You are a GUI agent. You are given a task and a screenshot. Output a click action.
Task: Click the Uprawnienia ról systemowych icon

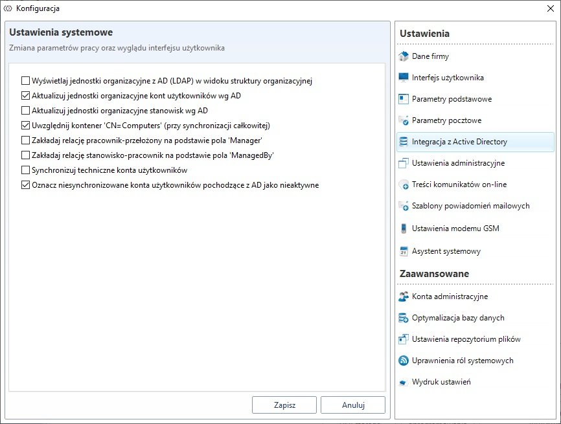(404, 361)
